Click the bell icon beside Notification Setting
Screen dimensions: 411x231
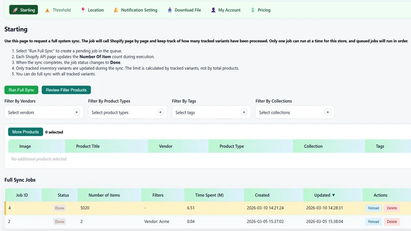(116, 10)
